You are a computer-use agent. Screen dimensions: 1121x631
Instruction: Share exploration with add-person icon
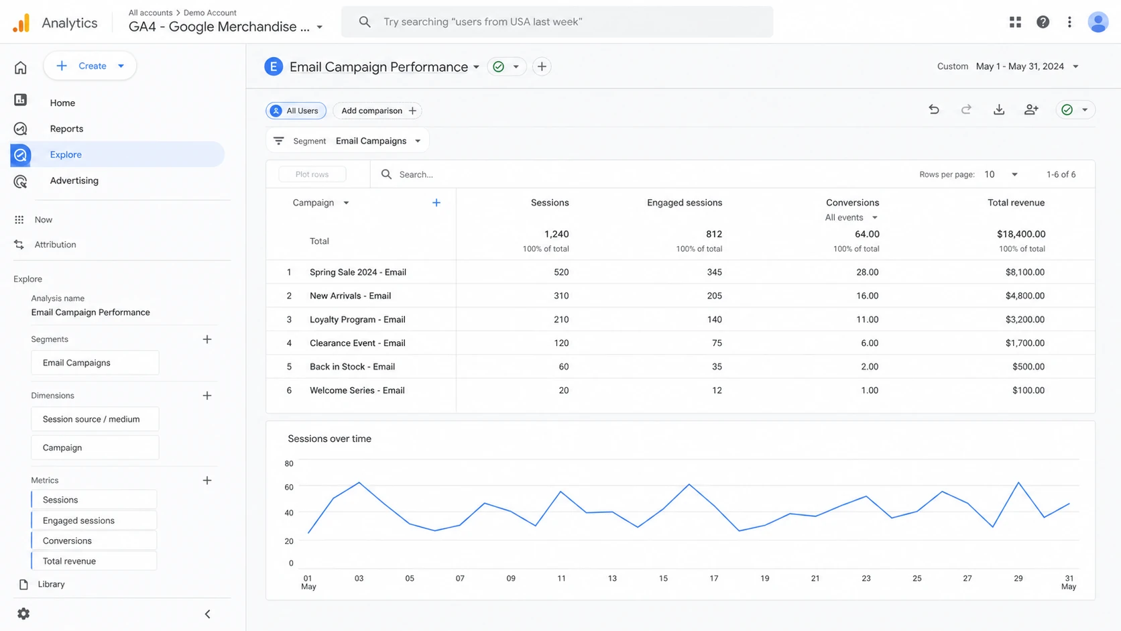click(x=1031, y=109)
